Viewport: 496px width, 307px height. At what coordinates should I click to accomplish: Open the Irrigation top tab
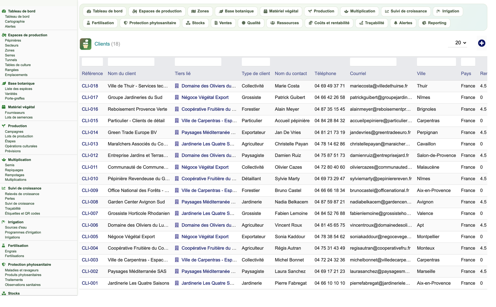coord(448,11)
